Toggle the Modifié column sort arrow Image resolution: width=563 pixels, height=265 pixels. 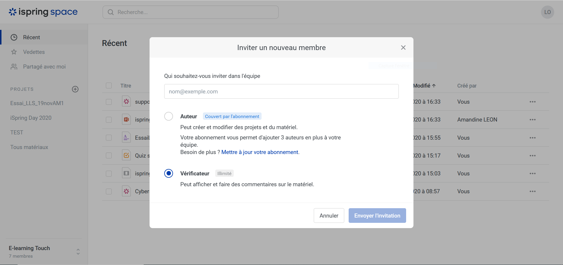click(434, 86)
